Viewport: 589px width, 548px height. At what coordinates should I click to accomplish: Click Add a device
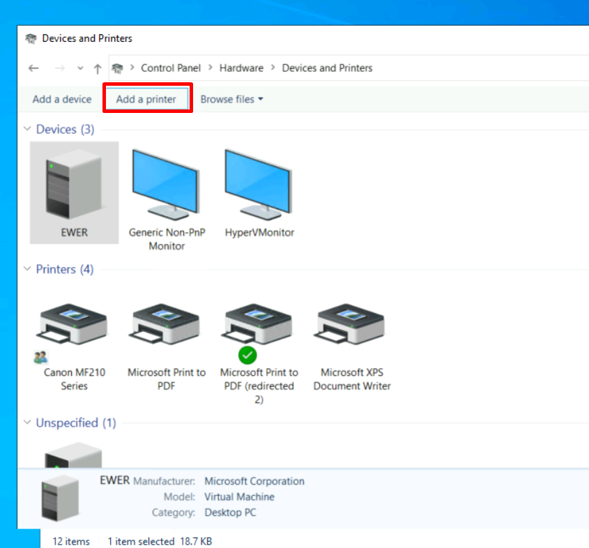click(x=62, y=99)
